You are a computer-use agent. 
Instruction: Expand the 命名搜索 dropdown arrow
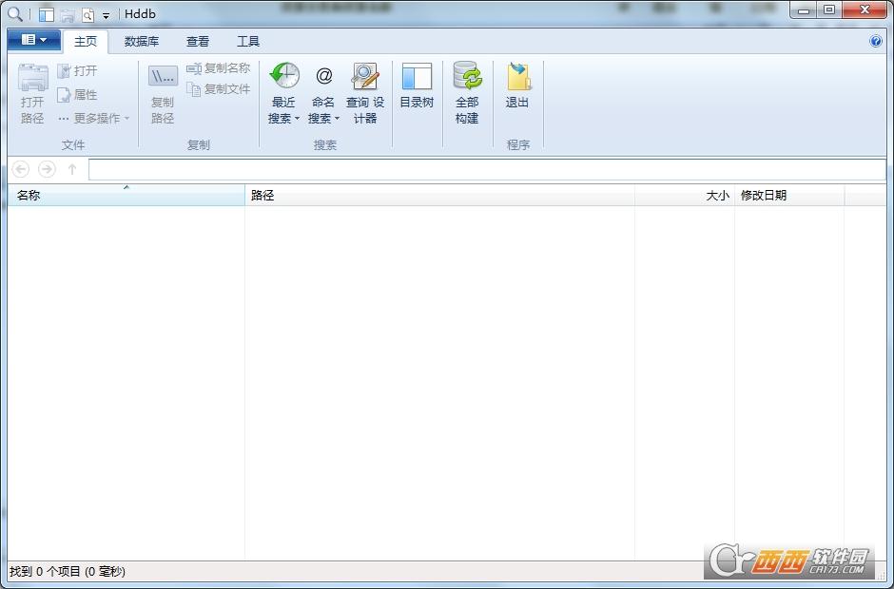point(337,119)
